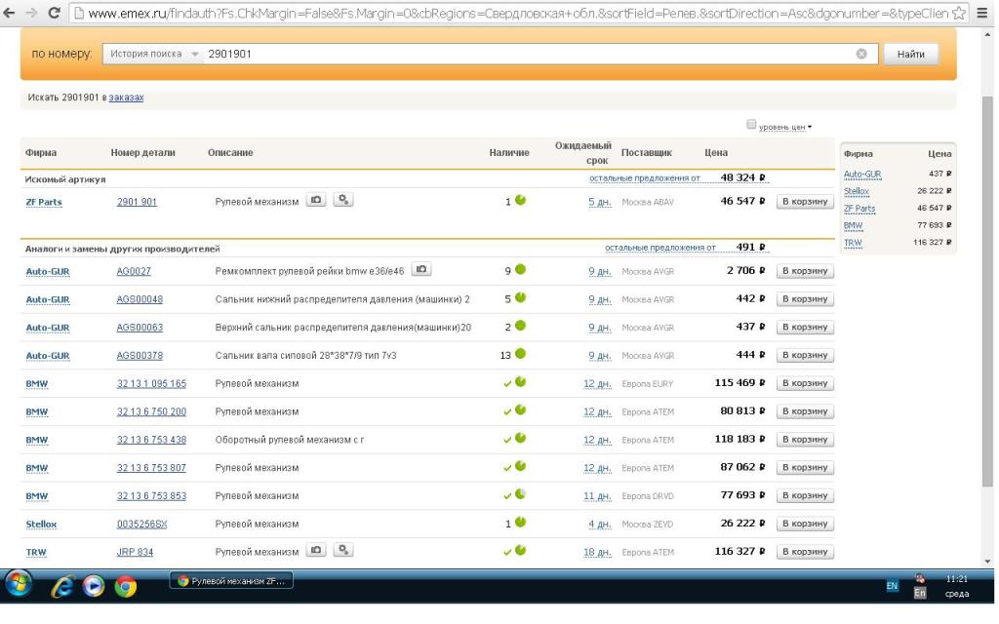Click TRW brand in main table

click(36, 552)
